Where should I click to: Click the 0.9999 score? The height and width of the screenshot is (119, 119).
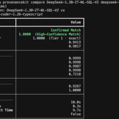pyautogui.click(x=75, y=58)
